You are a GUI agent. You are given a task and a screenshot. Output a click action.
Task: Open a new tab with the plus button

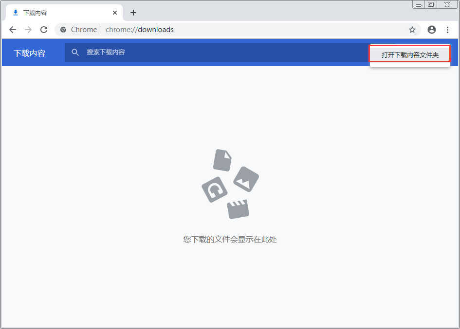(133, 13)
